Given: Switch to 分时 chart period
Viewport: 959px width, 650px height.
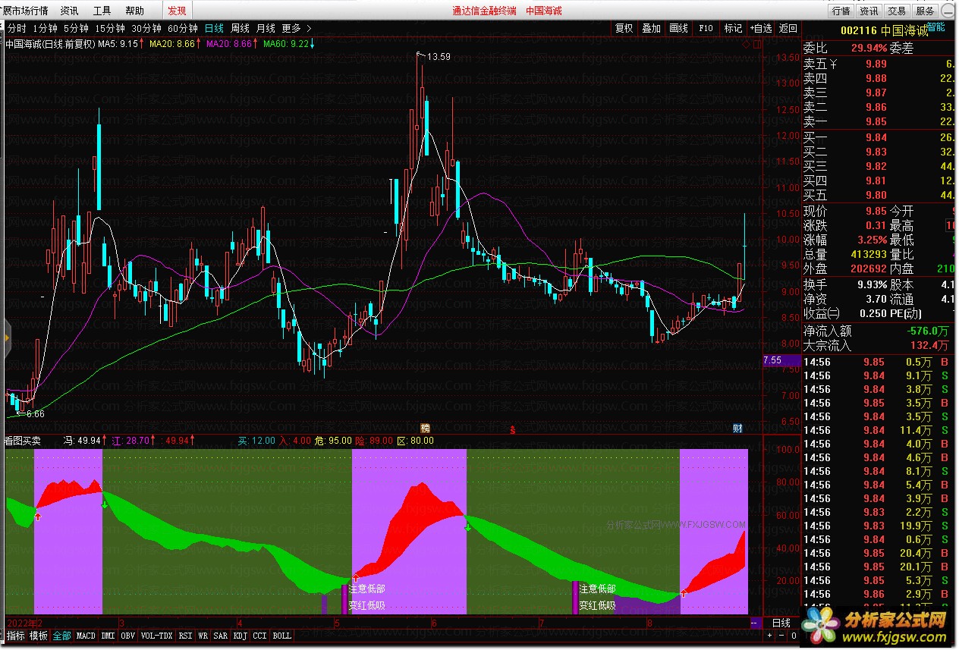Looking at the screenshot, I should click(x=17, y=28).
